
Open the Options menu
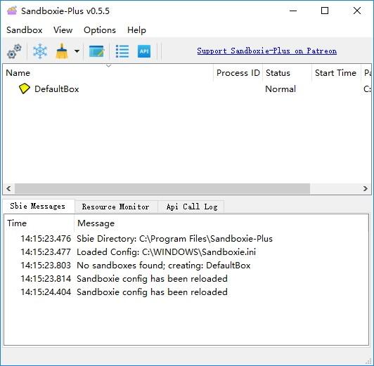click(x=100, y=30)
